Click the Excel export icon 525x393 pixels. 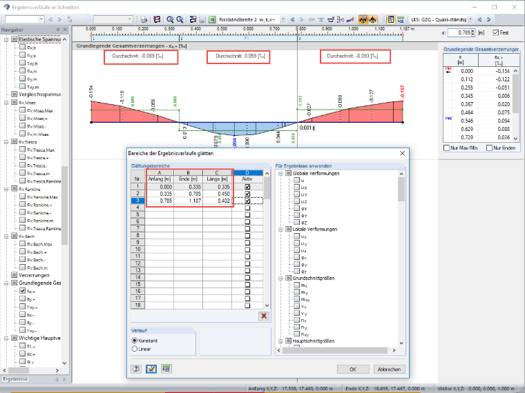point(212,20)
